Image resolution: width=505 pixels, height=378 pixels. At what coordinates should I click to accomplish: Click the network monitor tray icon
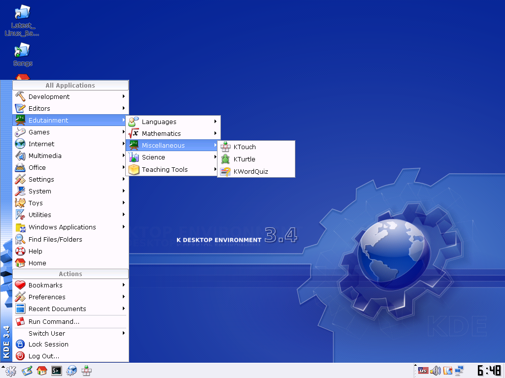(x=459, y=371)
